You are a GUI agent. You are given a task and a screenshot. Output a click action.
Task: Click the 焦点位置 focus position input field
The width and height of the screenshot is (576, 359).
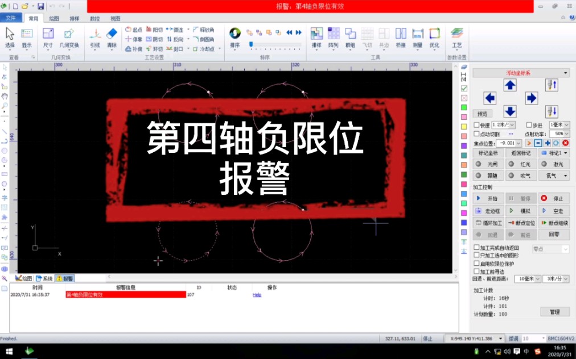click(506, 143)
